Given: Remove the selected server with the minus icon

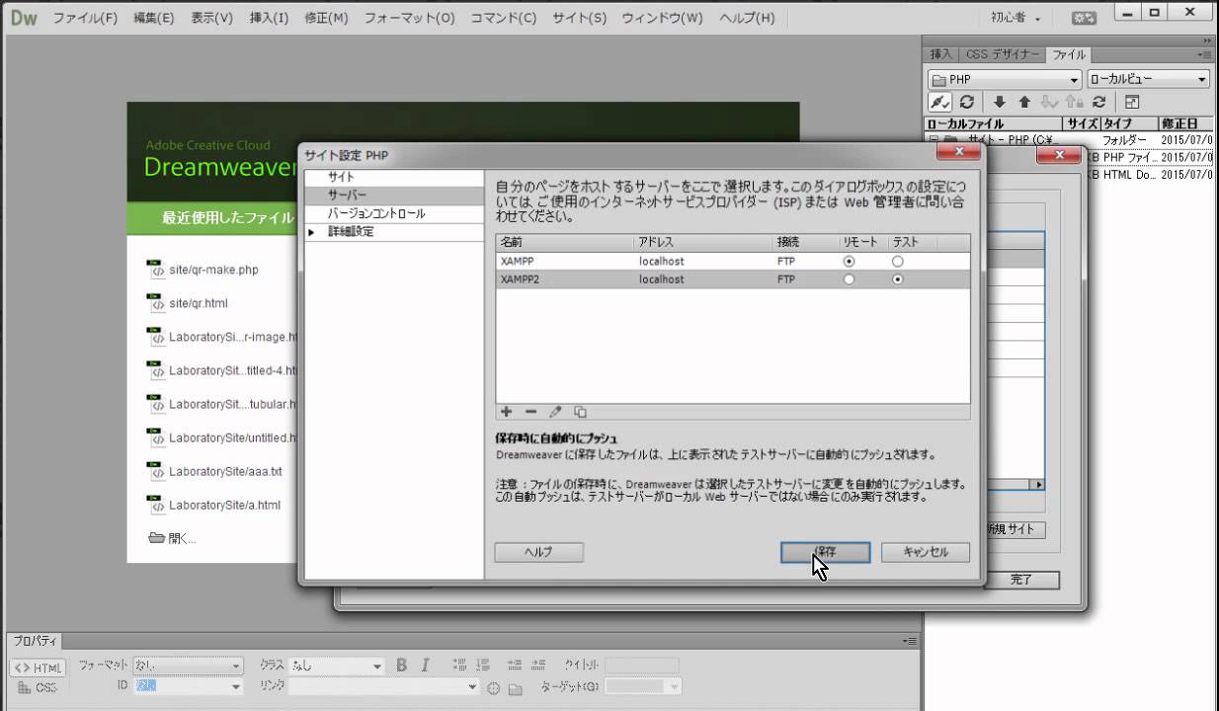Looking at the screenshot, I should (530, 412).
